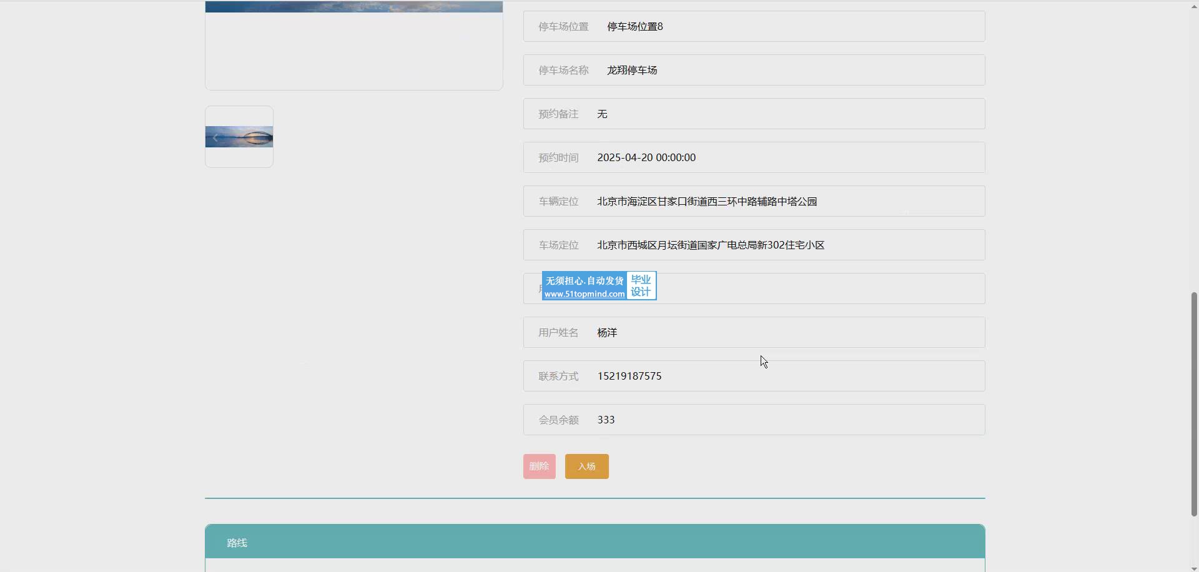Click the previous arrow on the thumbnail
The height and width of the screenshot is (572, 1199).
pyautogui.click(x=215, y=137)
